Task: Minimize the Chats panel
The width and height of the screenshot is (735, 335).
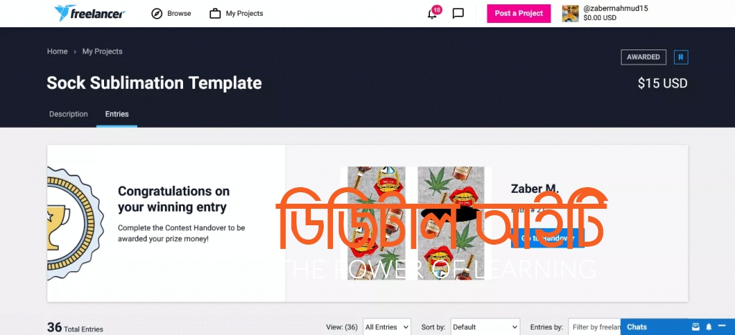Action: pyautogui.click(x=722, y=326)
